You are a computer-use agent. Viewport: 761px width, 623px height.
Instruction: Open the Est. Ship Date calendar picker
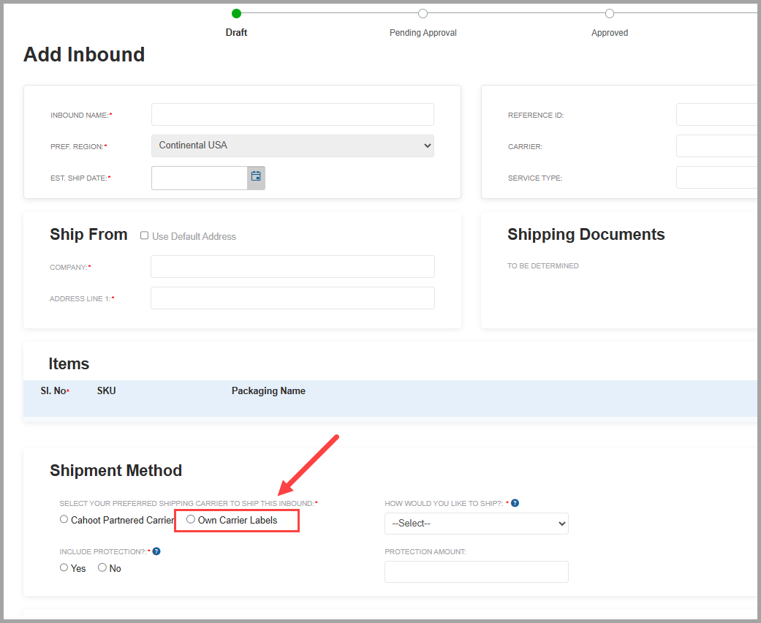(257, 178)
